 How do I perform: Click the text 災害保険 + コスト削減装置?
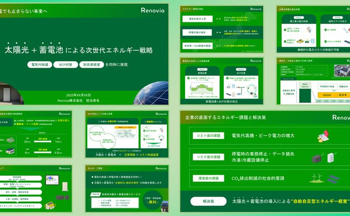(141, 154)
